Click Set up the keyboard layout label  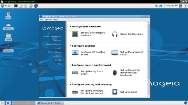(x=92, y=73)
